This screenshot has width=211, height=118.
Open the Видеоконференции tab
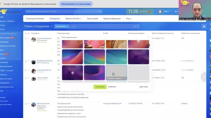[112, 19]
